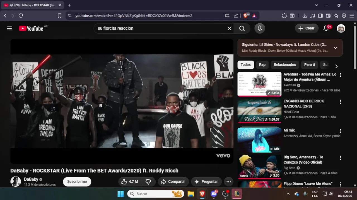This screenshot has width=357, height=200.
Task: Reload the page in browser toolbar
Action: (x=21, y=16)
